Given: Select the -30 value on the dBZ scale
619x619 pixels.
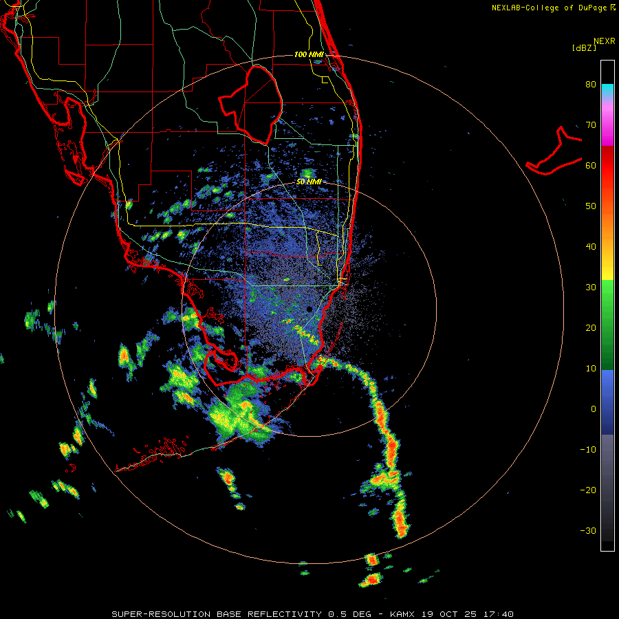Looking at the screenshot, I should [x=588, y=531].
